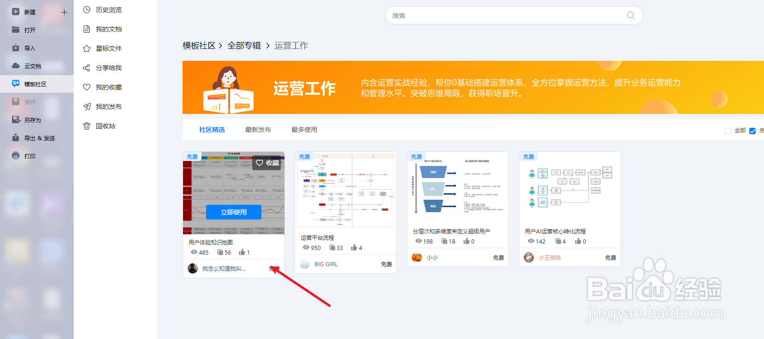Switch to 最新发布 tab
764x339 pixels.
tap(258, 130)
